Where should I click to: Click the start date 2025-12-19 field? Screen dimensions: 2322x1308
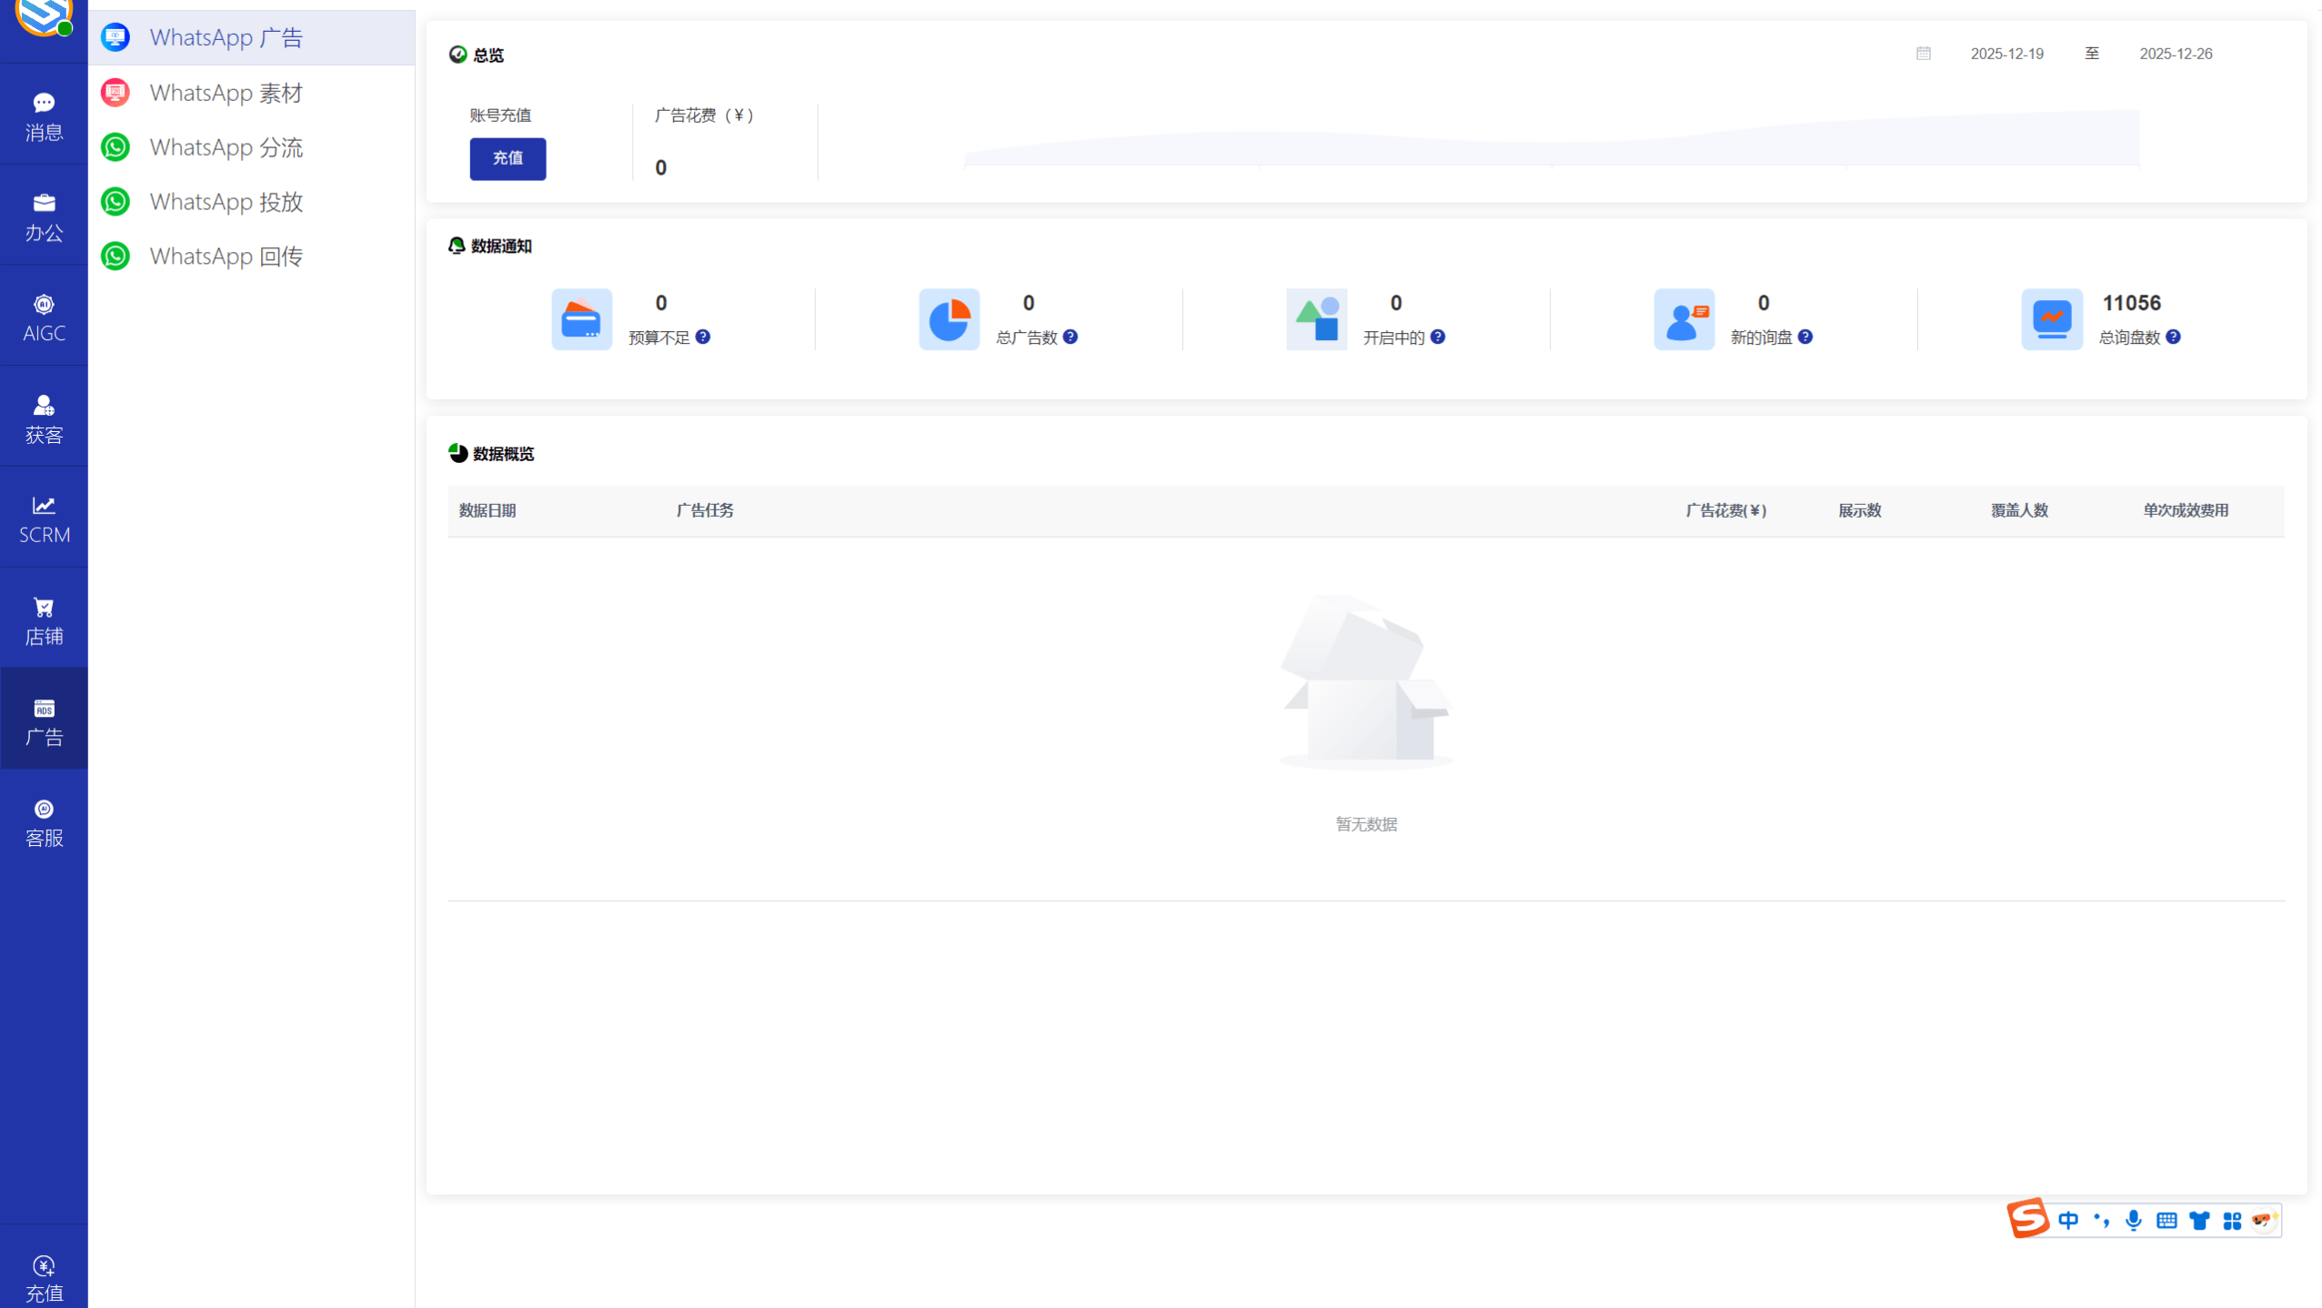pos(2006,54)
